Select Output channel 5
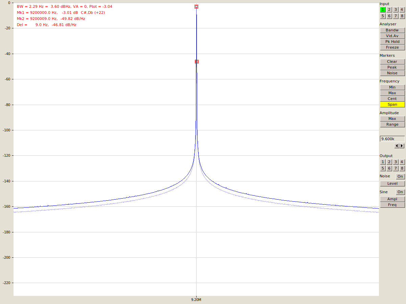406x304 pixels. [x=383, y=168]
